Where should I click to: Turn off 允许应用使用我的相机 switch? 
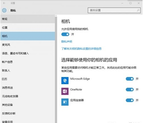tap(65, 34)
